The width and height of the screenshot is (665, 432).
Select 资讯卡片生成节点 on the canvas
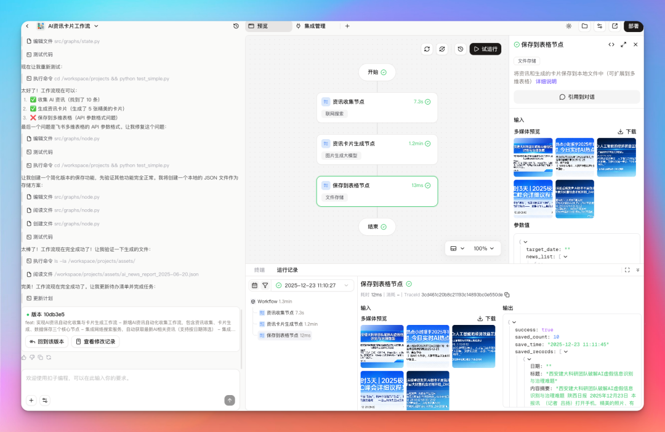tap(377, 150)
